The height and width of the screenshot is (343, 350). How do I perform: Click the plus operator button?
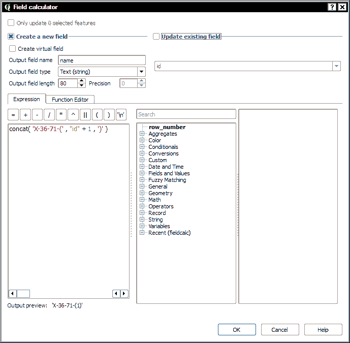click(x=25, y=114)
